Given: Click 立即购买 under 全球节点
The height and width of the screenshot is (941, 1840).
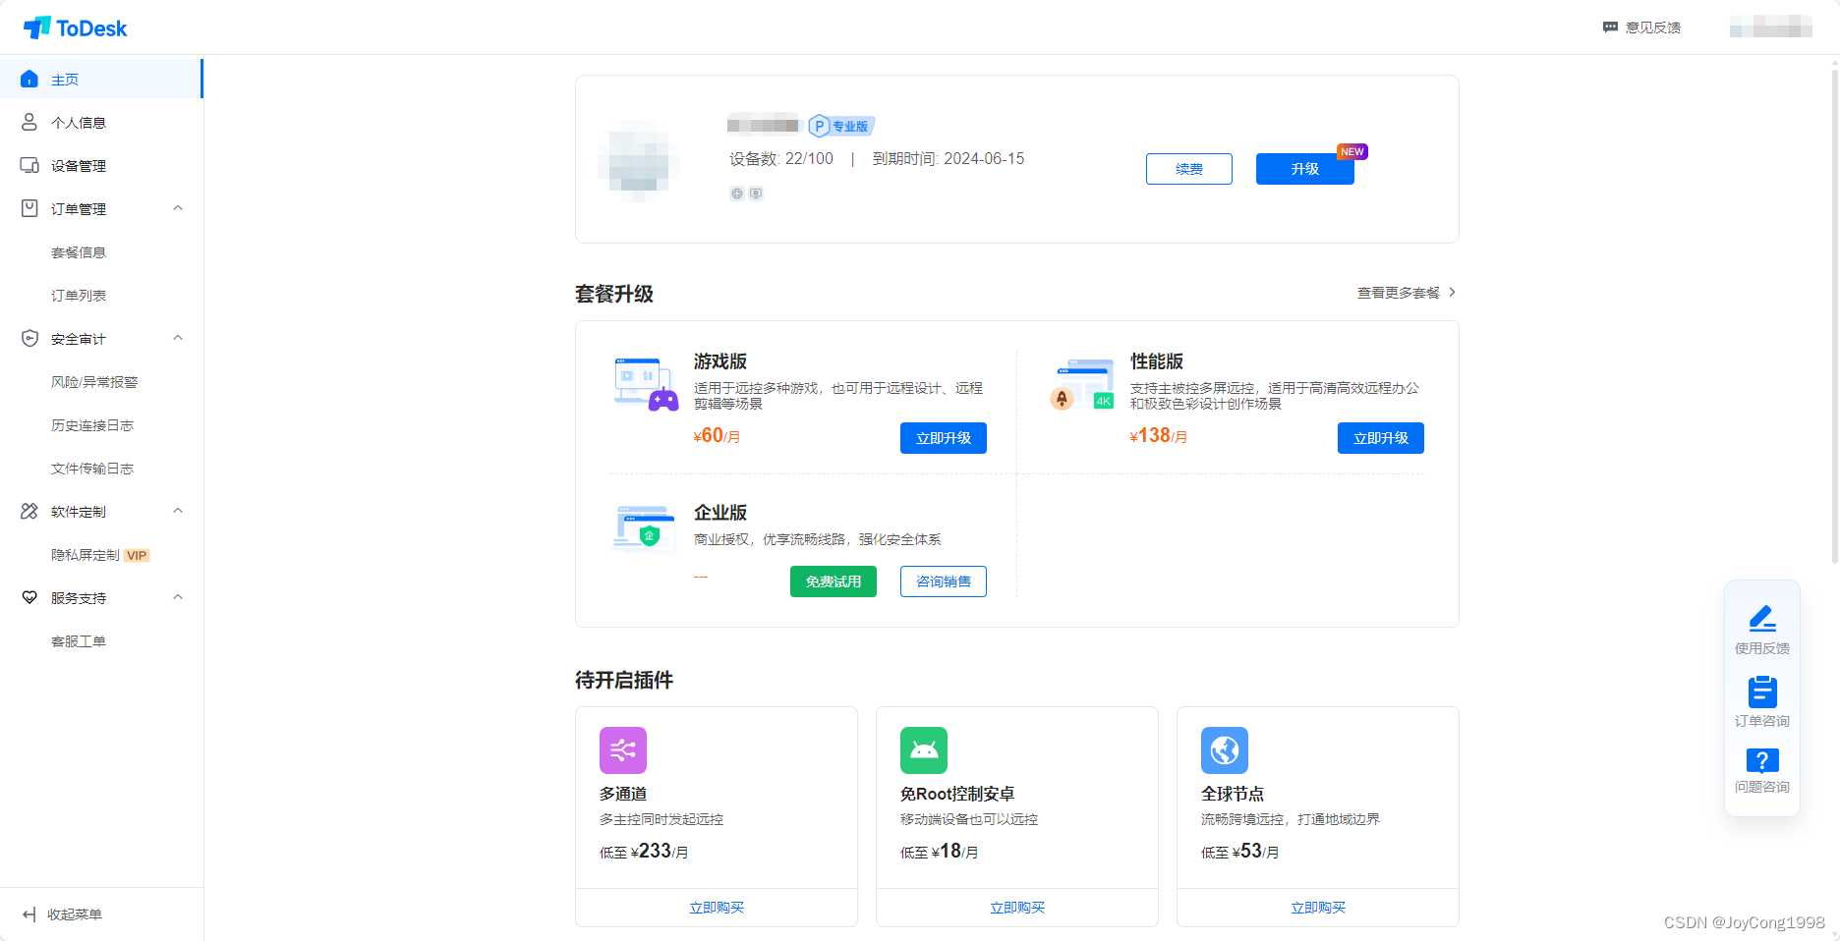Looking at the screenshot, I should (x=1318, y=908).
